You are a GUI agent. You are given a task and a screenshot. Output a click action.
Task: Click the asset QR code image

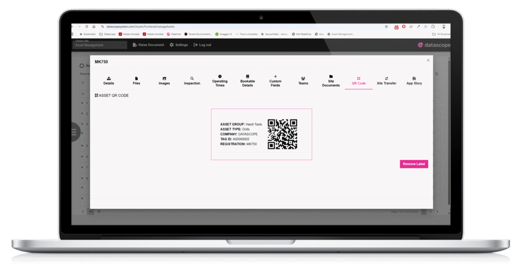click(x=282, y=134)
